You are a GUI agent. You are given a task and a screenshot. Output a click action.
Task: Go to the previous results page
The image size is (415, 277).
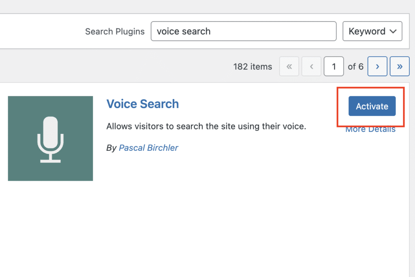pyautogui.click(x=311, y=67)
